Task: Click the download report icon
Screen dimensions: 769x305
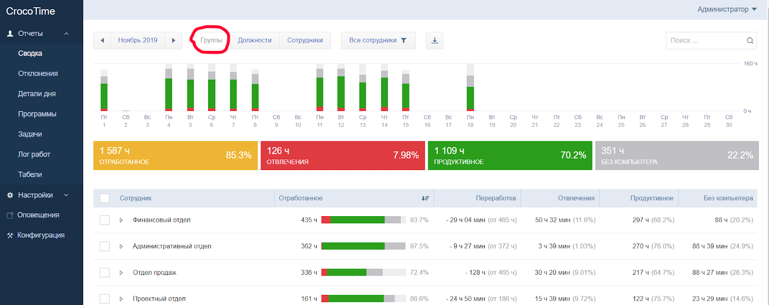Action: pyautogui.click(x=434, y=40)
